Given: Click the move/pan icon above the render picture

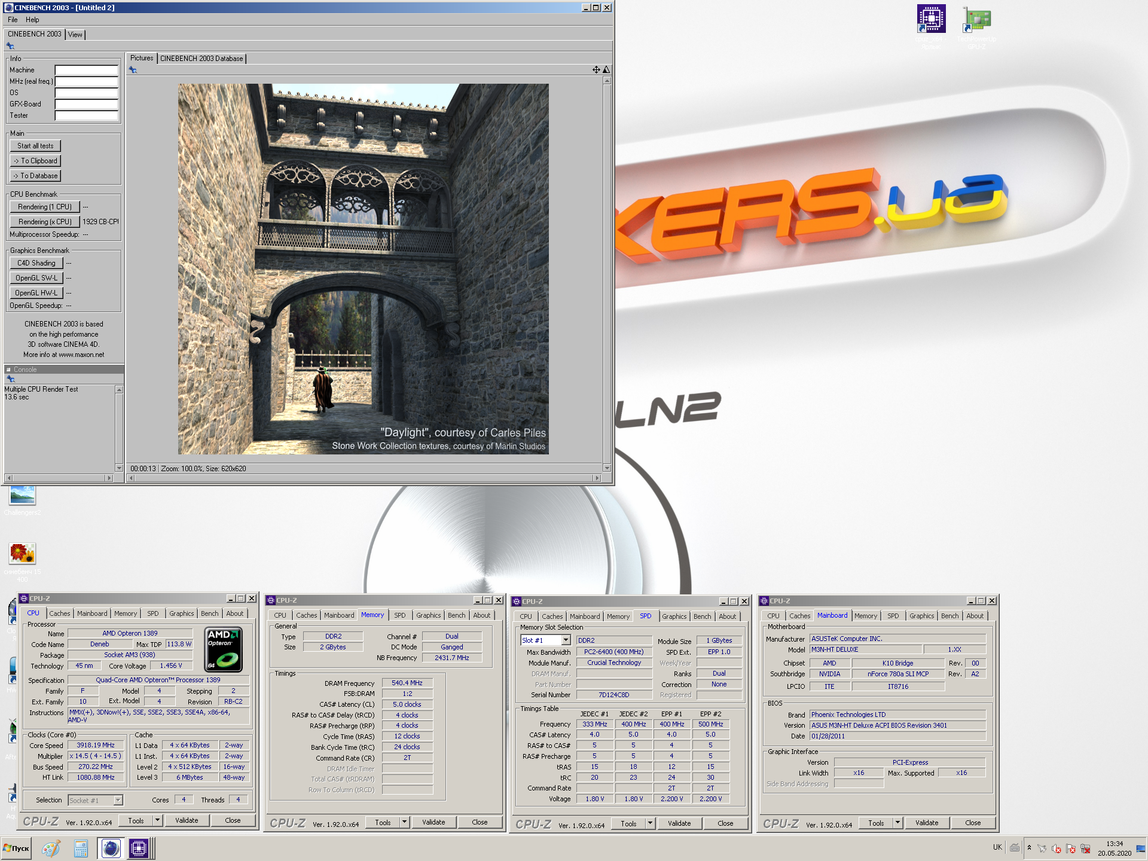Looking at the screenshot, I should [596, 70].
